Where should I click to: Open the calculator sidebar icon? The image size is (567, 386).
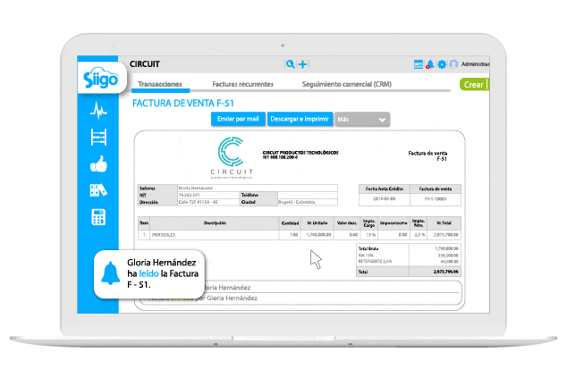98,217
